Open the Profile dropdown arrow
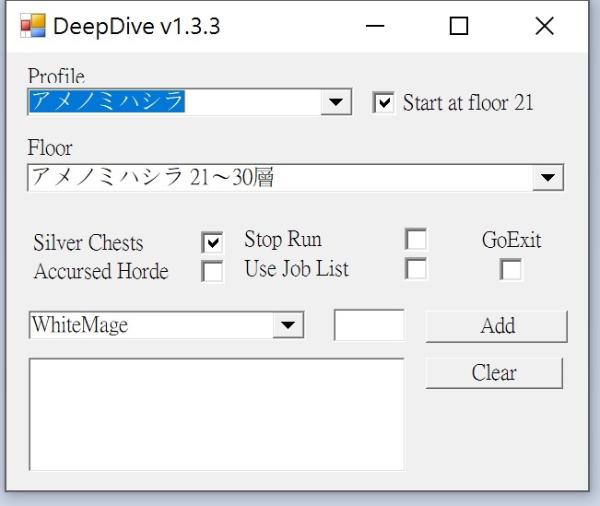 coord(335,102)
